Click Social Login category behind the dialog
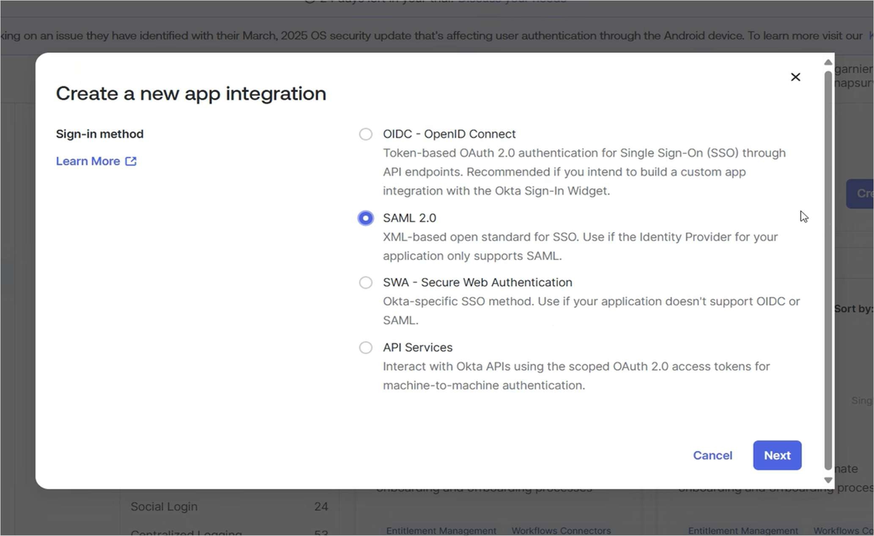Image resolution: width=874 pixels, height=536 pixels. tap(164, 506)
